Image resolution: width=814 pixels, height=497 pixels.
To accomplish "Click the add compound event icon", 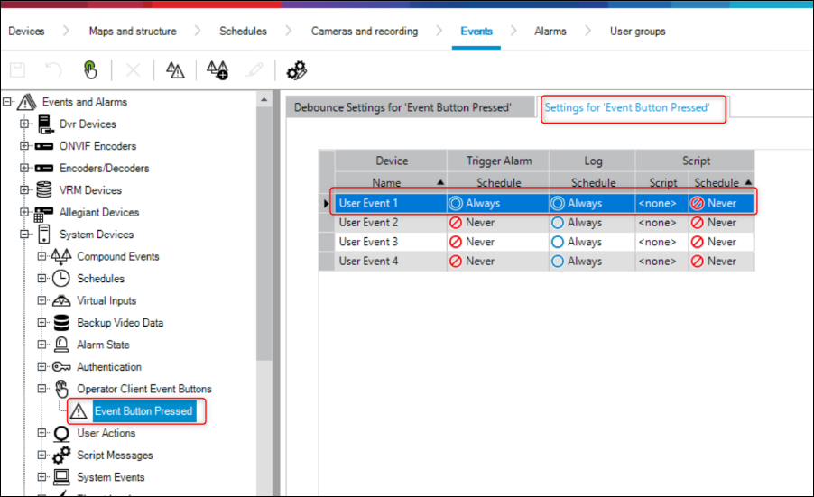I will pos(217,70).
